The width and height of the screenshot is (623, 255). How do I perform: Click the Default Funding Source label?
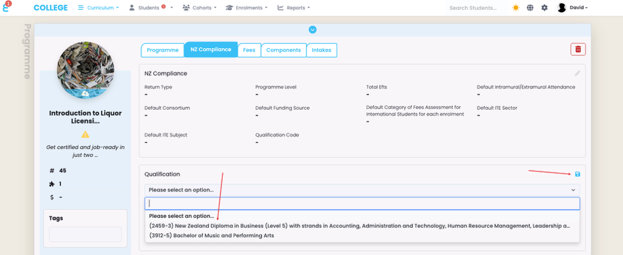point(282,108)
